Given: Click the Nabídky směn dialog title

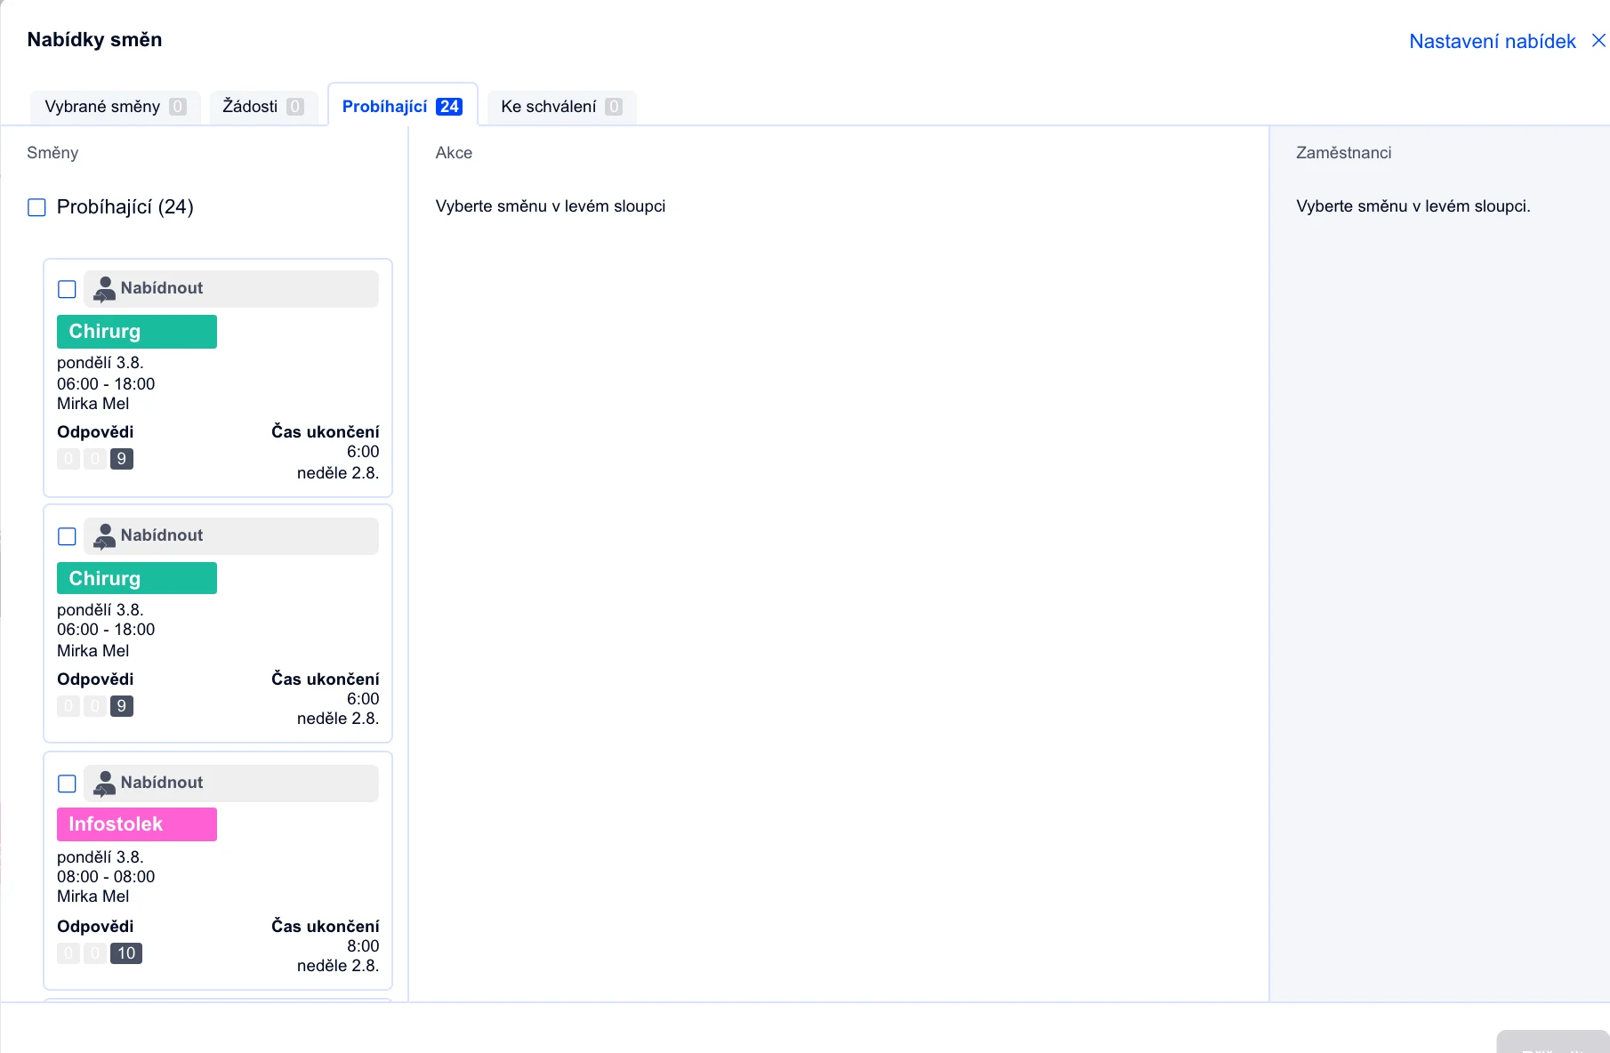Looking at the screenshot, I should coord(94,40).
